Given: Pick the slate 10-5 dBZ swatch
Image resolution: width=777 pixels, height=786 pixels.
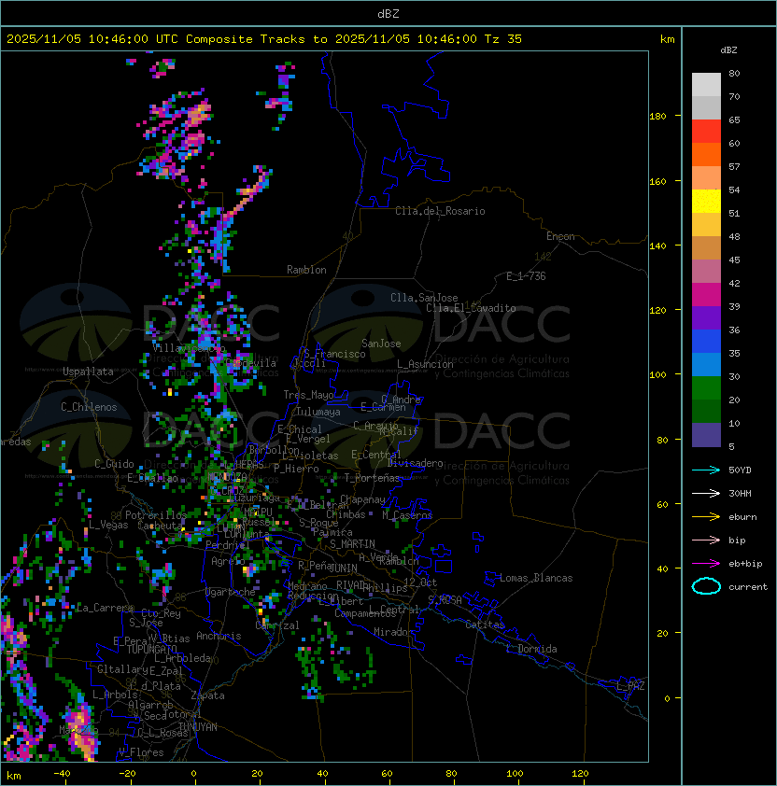Looking at the screenshot, I should [x=706, y=435].
